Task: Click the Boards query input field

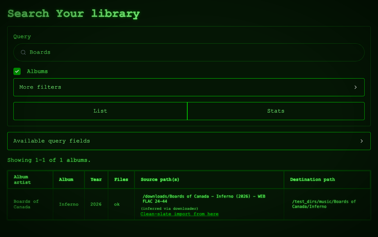Action: tap(189, 52)
